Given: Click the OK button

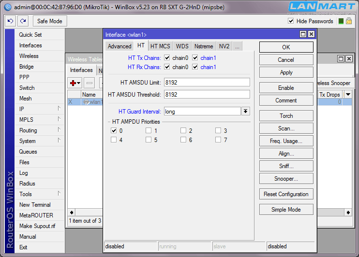Looking at the screenshot, I should (286, 47).
